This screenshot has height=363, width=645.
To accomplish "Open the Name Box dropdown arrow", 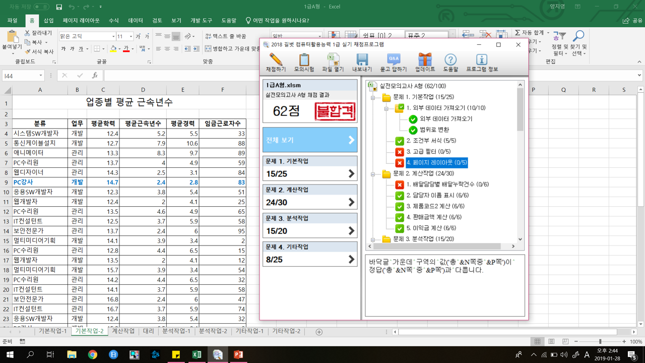I will pyautogui.click(x=41, y=76).
